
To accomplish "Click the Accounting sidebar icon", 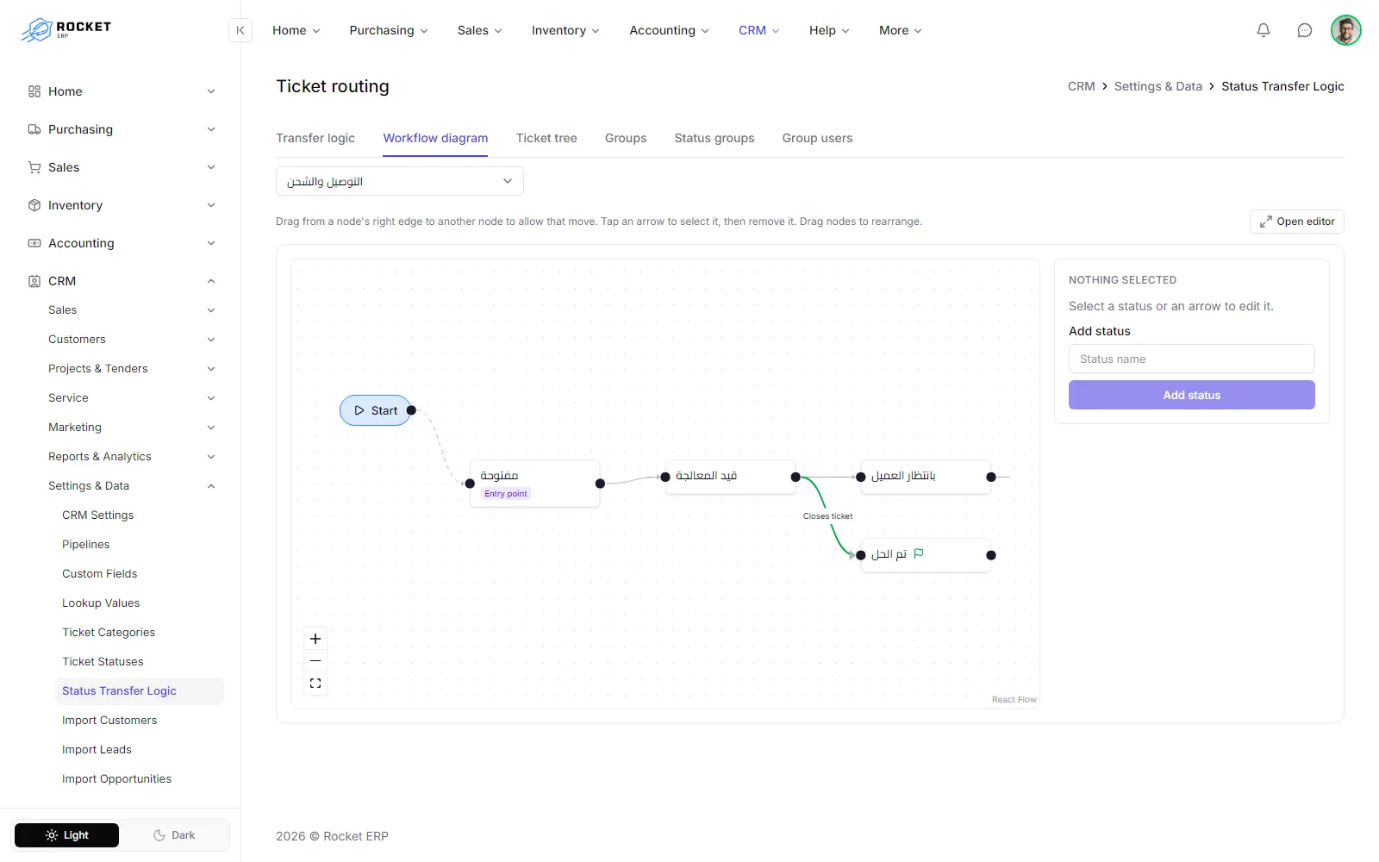I will (x=34, y=243).
